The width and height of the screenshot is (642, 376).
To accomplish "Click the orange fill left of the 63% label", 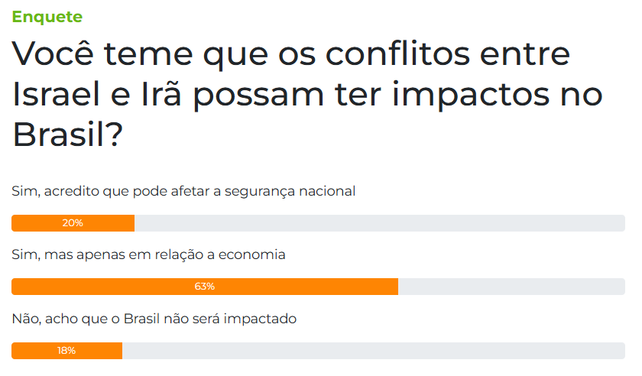I will (x=99, y=287).
